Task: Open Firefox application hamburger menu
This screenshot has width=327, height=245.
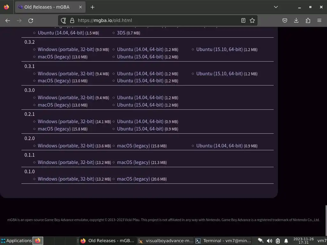Action: (x=319, y=20)
